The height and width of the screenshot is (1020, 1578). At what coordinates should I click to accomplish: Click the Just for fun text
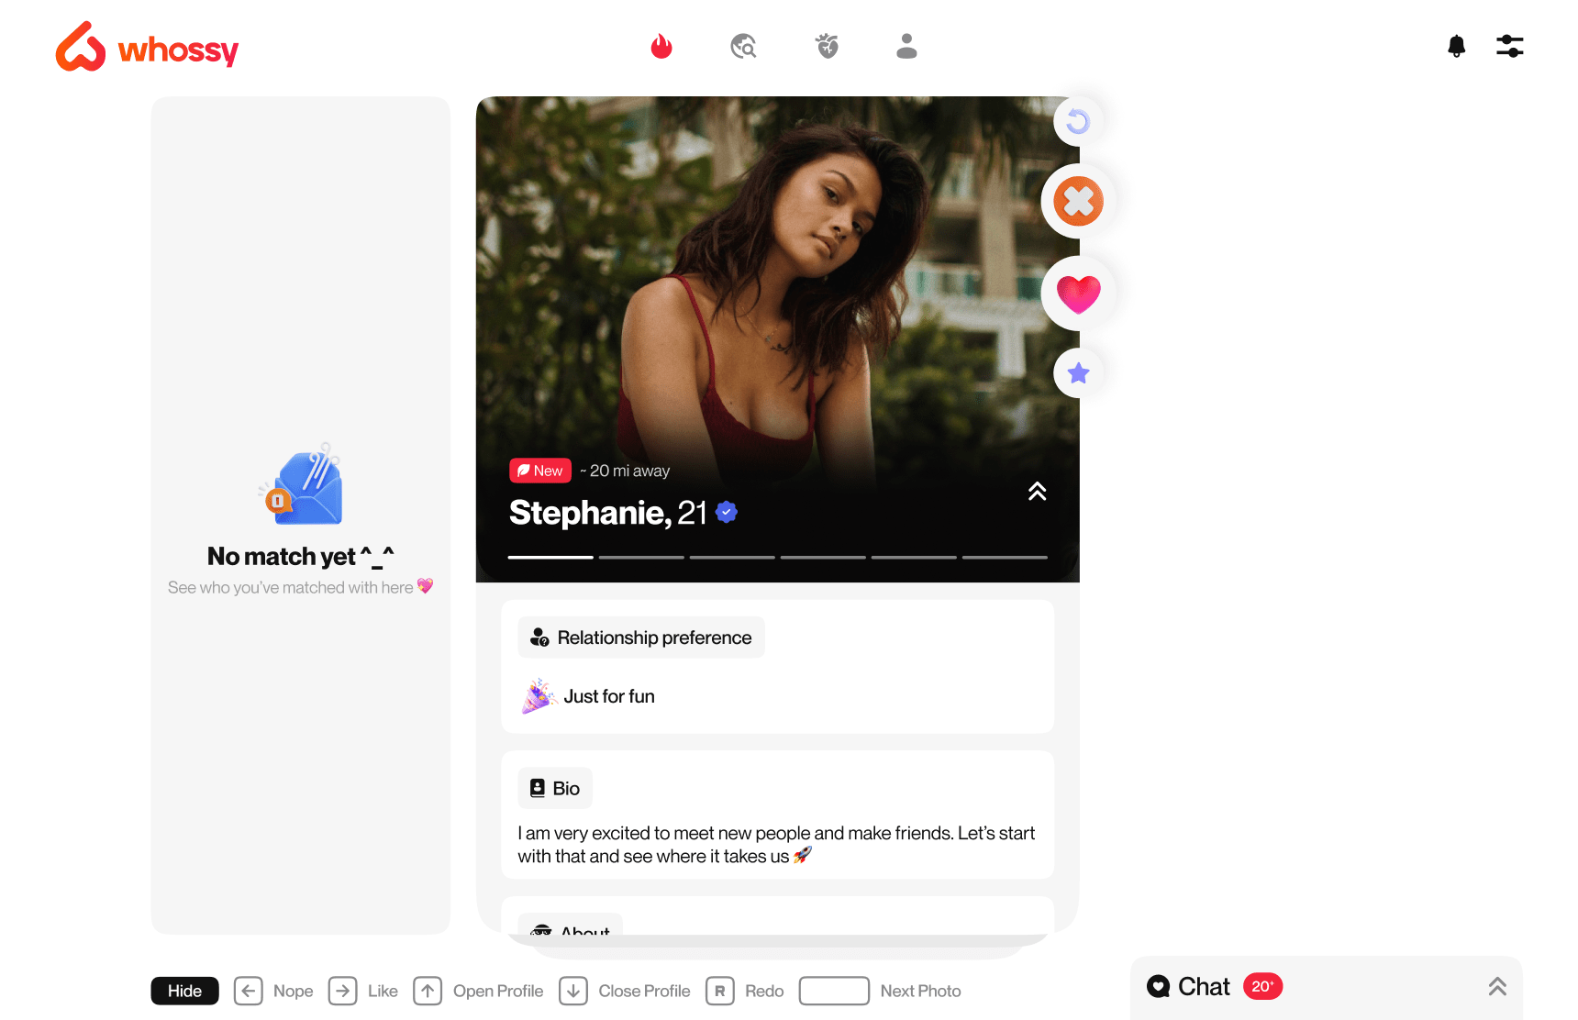pyautogui.click(x=609, y=696)
